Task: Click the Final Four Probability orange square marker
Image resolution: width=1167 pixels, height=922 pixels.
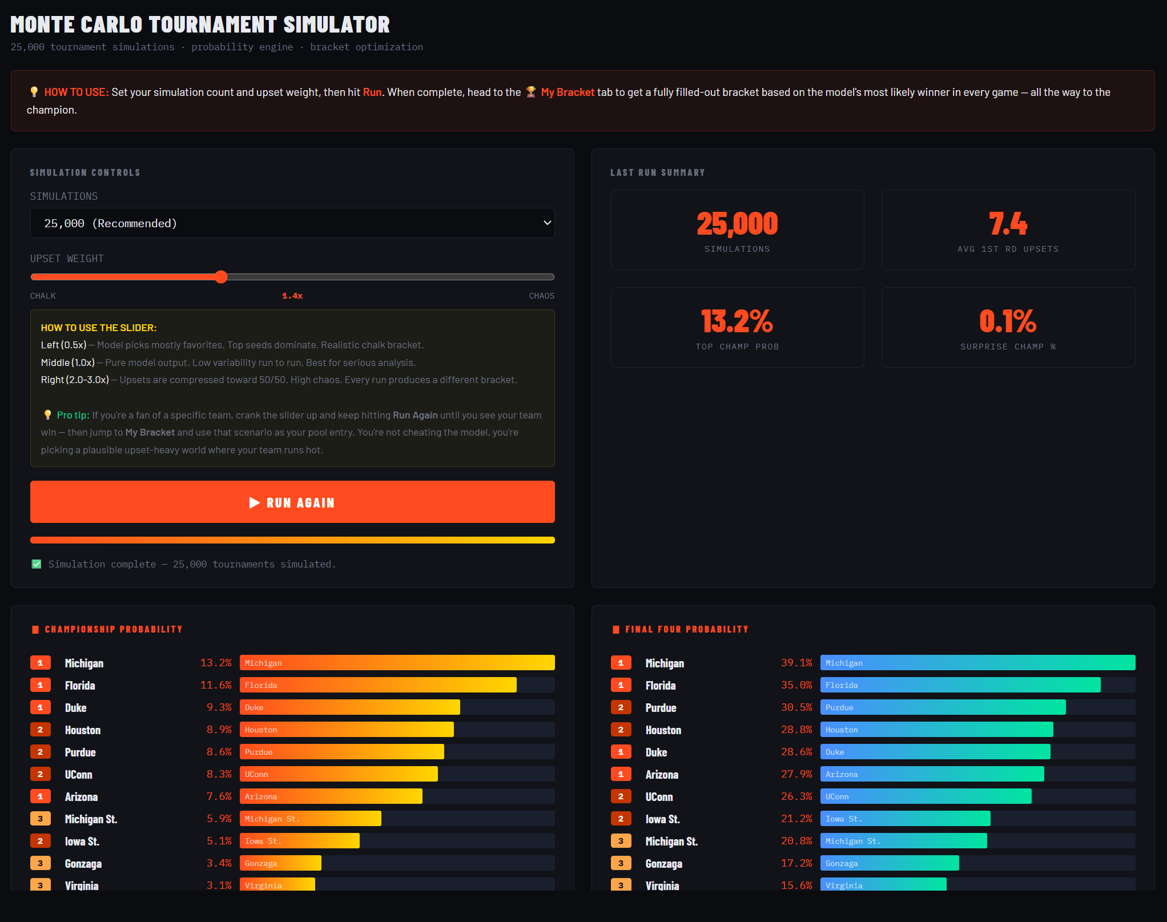Action: click(x=616, y=629)
